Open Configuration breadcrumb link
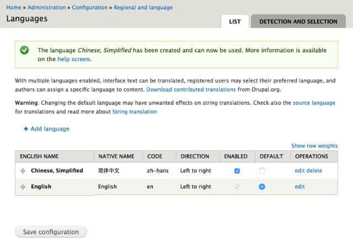The width and height of the screenshot is (353, 243). click(89, 7)
